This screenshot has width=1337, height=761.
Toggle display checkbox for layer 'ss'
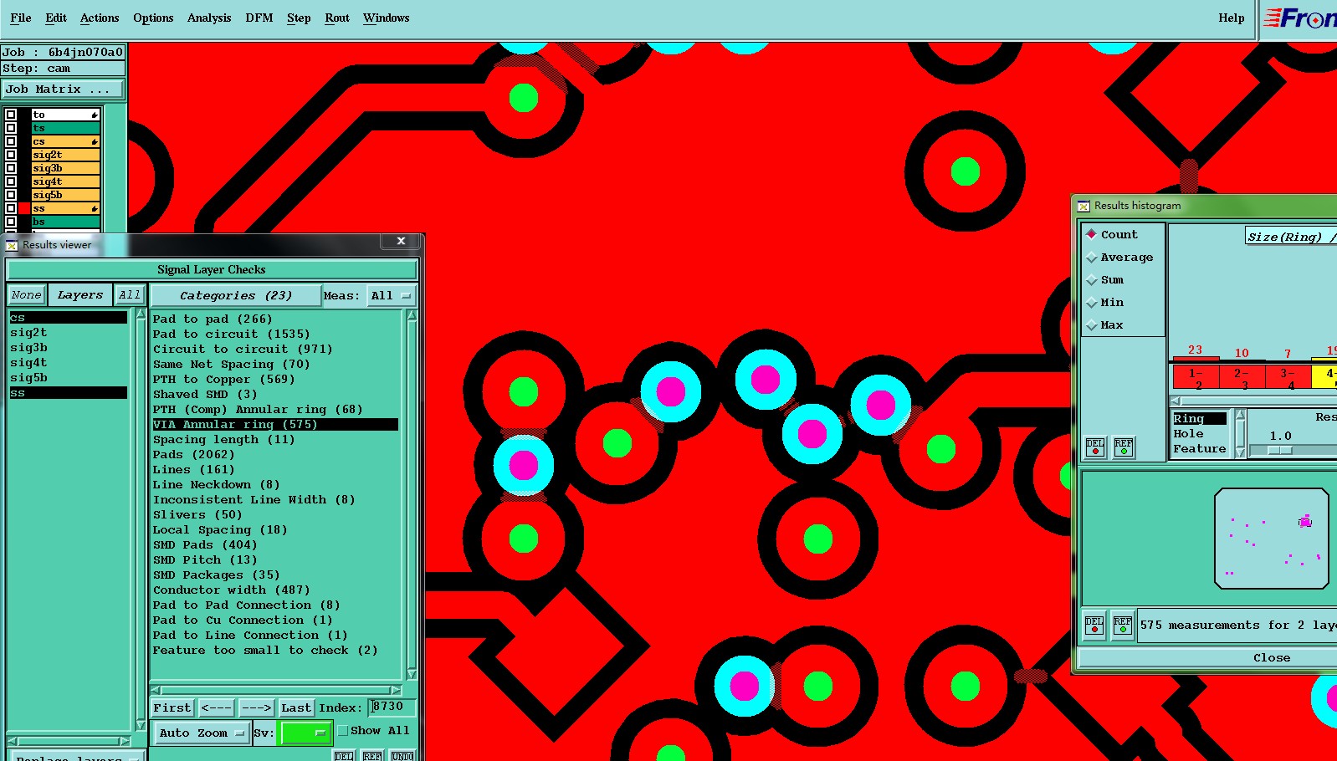pos(11,208)
